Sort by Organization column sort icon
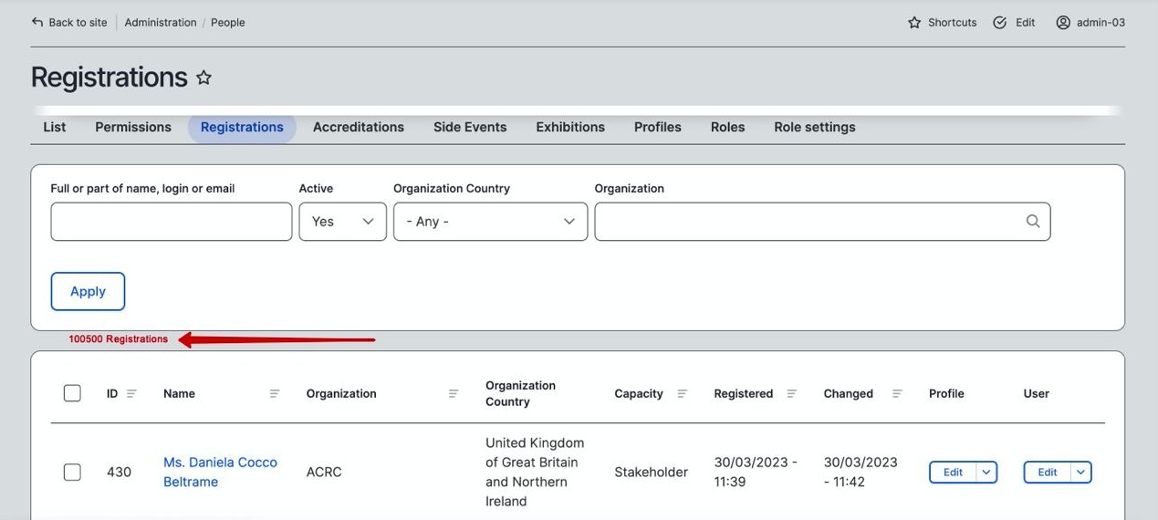Viewport: 1158px width, 520px height. (x=454, y=393)
